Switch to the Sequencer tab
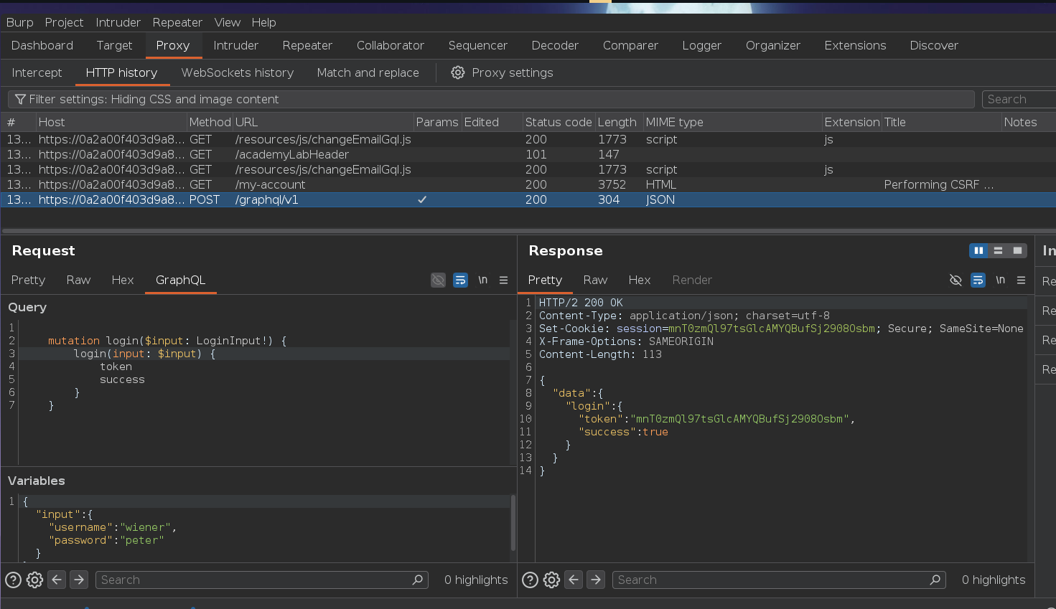This screenshot has width=1056, height=609. [477, 45]
